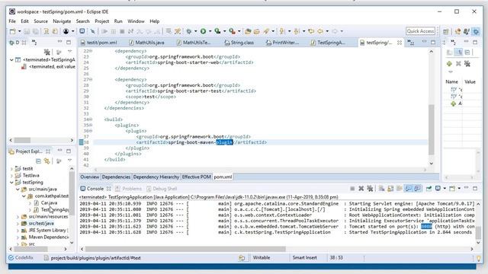Screen dimensions: 488x274
Task: Select src/test/java folder in Project Explorer
Action: pyautogui.click(x=41, y=223)
